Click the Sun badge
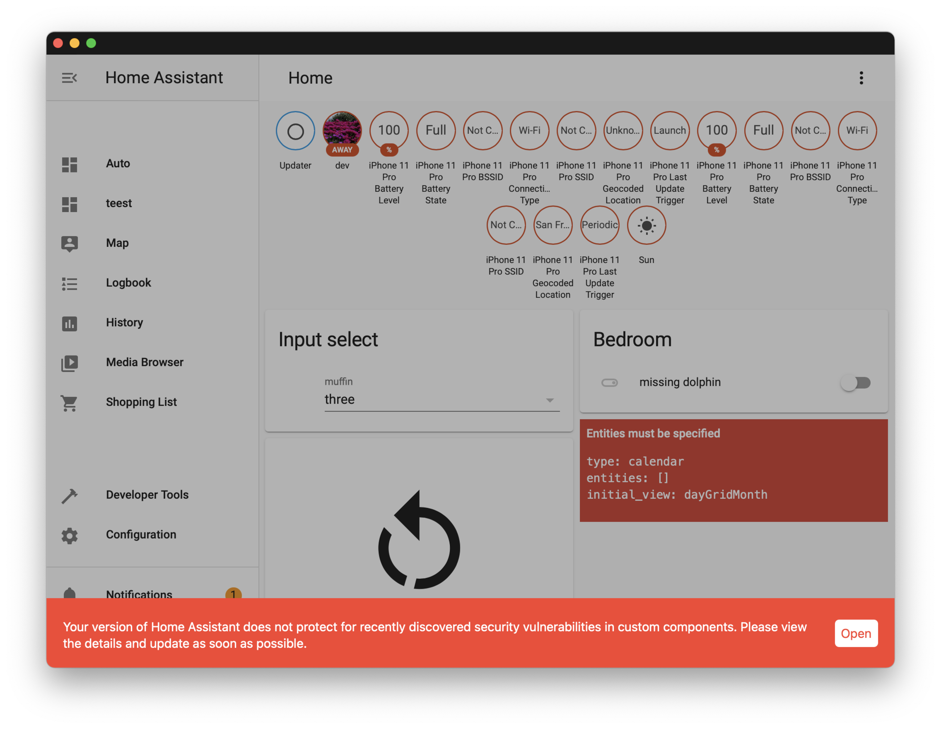 [x=646, y=225]
